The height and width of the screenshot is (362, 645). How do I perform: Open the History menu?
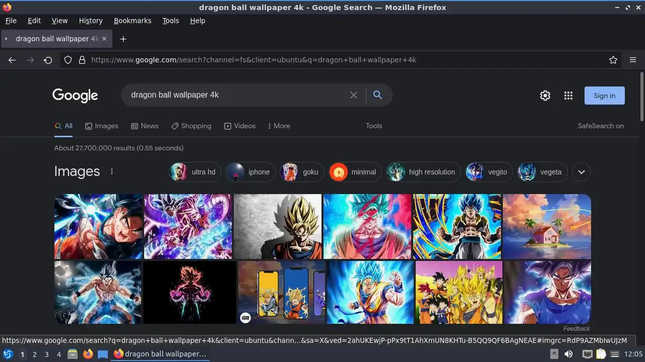click(91, 21)
